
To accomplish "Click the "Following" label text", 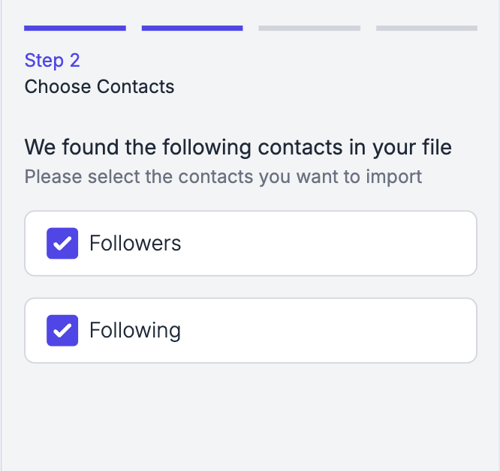I will pos(135,331).
